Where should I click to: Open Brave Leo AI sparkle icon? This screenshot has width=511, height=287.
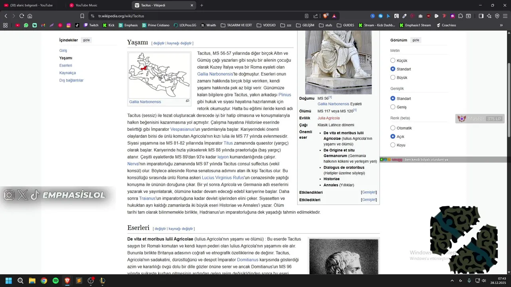pyautogui.click(x=489, y=16)
